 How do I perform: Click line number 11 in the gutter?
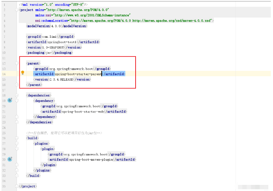click(4, 58)
